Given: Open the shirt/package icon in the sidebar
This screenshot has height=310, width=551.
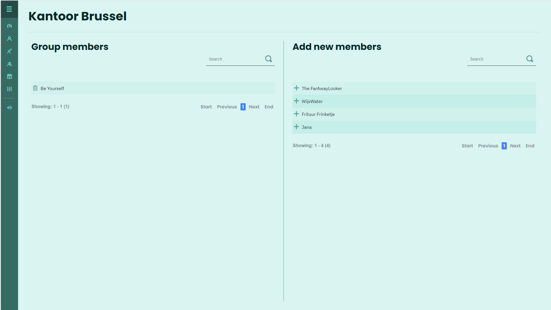Looking at the screenshot, I should point(9,76).
